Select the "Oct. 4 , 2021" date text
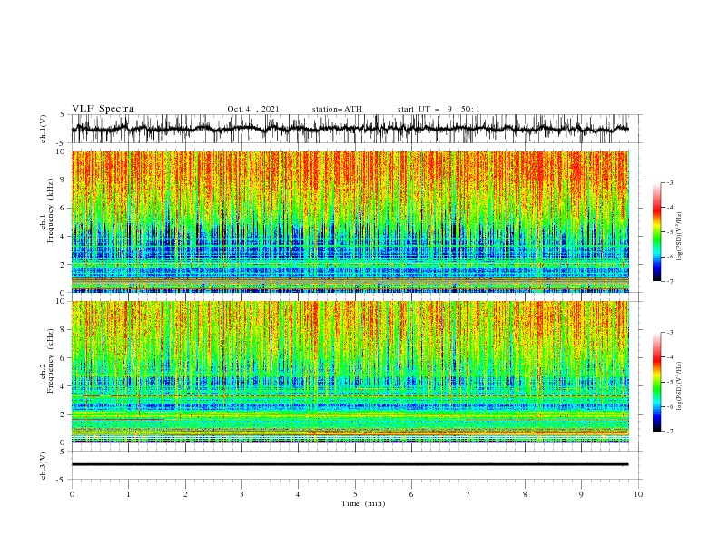The width and height of the screenshot is (719, 555). pos(253,109)
